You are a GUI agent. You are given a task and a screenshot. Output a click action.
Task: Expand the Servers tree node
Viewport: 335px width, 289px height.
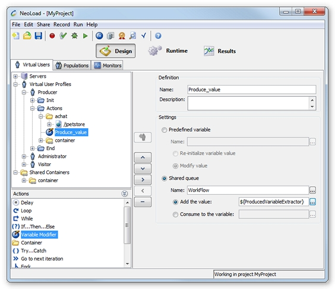click(15, 76)
